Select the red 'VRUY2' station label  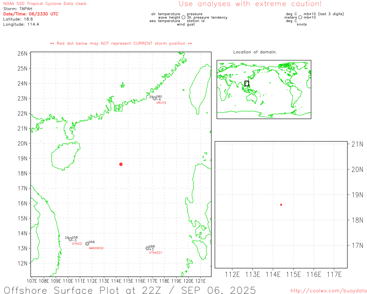(x=161, y=103)
